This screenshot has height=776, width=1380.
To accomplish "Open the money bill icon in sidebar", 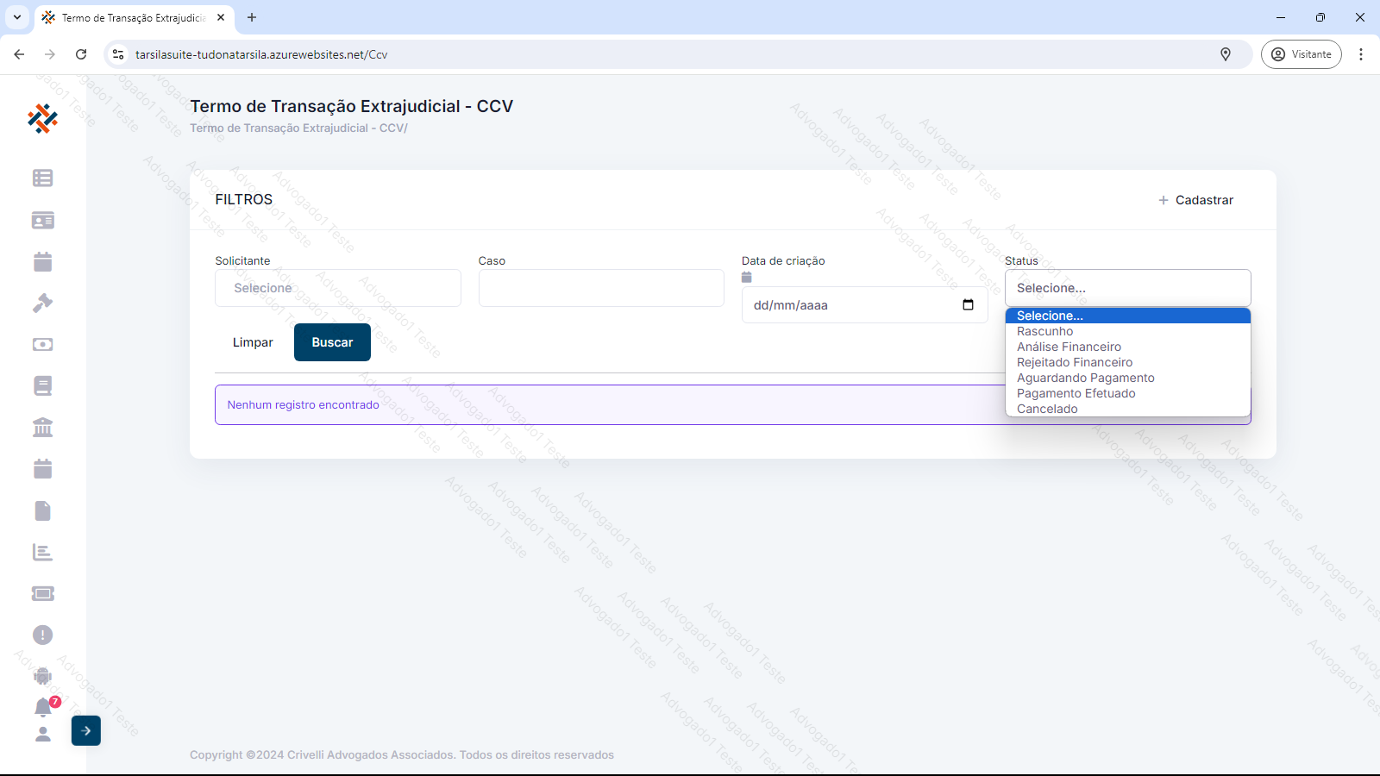I will click(x=42, y=344).
